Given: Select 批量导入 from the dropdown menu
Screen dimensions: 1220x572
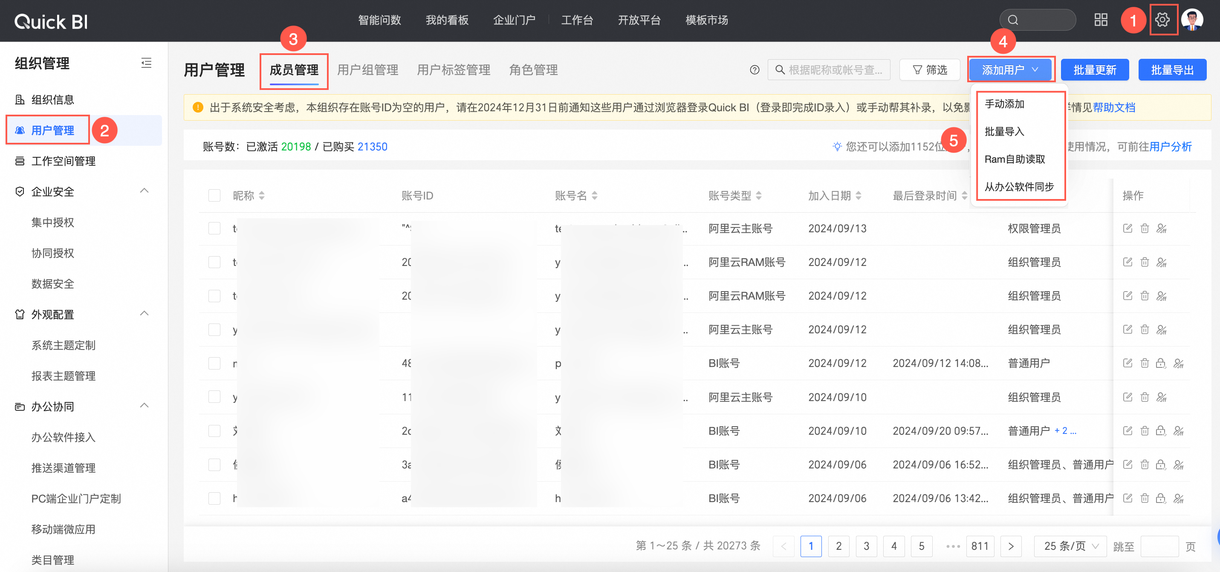Looking at the screenshot, I should tap(1004, 132).
